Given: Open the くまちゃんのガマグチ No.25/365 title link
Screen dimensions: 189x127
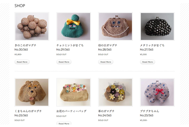Looking at the screenshot, I should point(28,113).
